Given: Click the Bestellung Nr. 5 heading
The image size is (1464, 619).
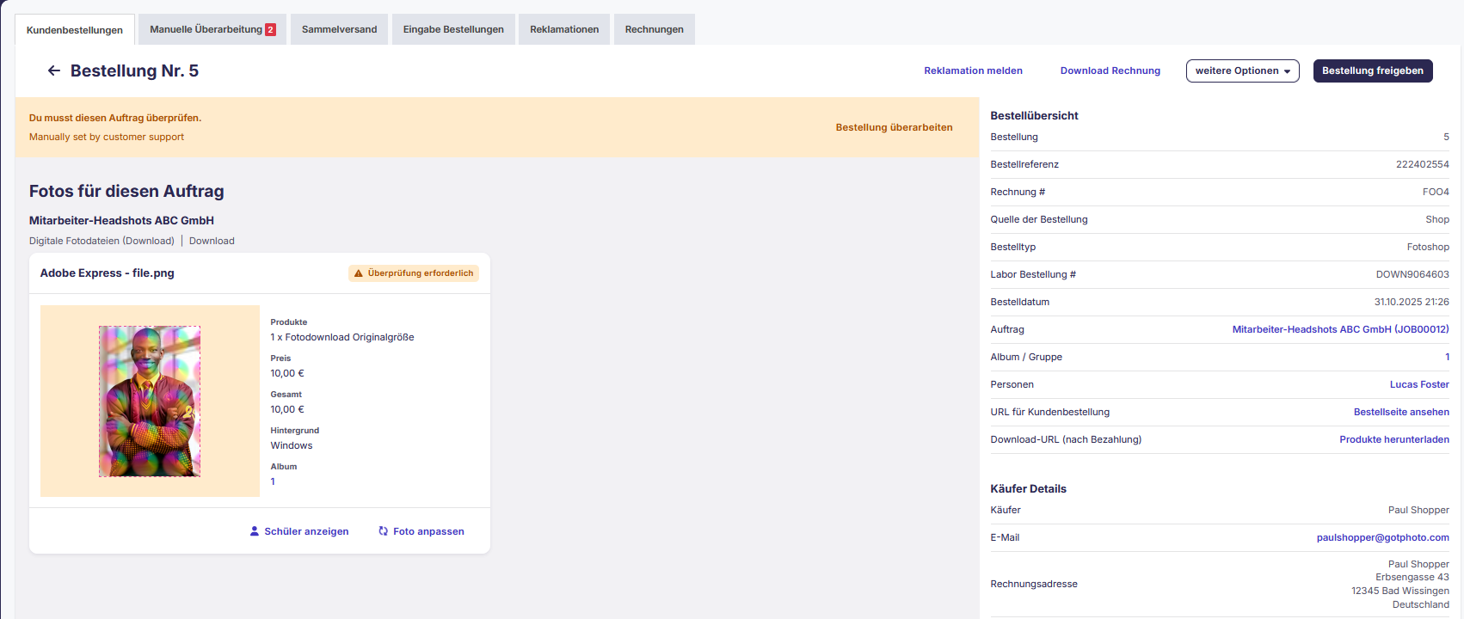Looking at the screenshot, I should tap(134, 70).
